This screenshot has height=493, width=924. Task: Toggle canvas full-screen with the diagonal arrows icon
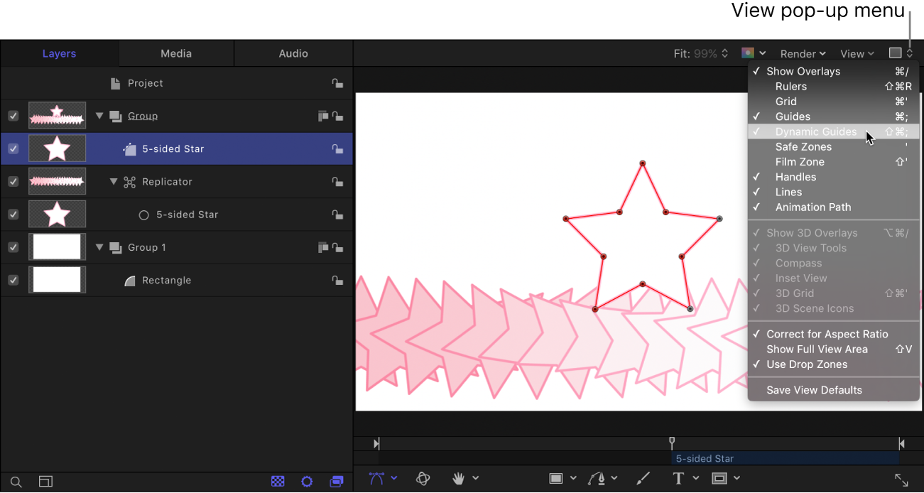pos(901,480)
